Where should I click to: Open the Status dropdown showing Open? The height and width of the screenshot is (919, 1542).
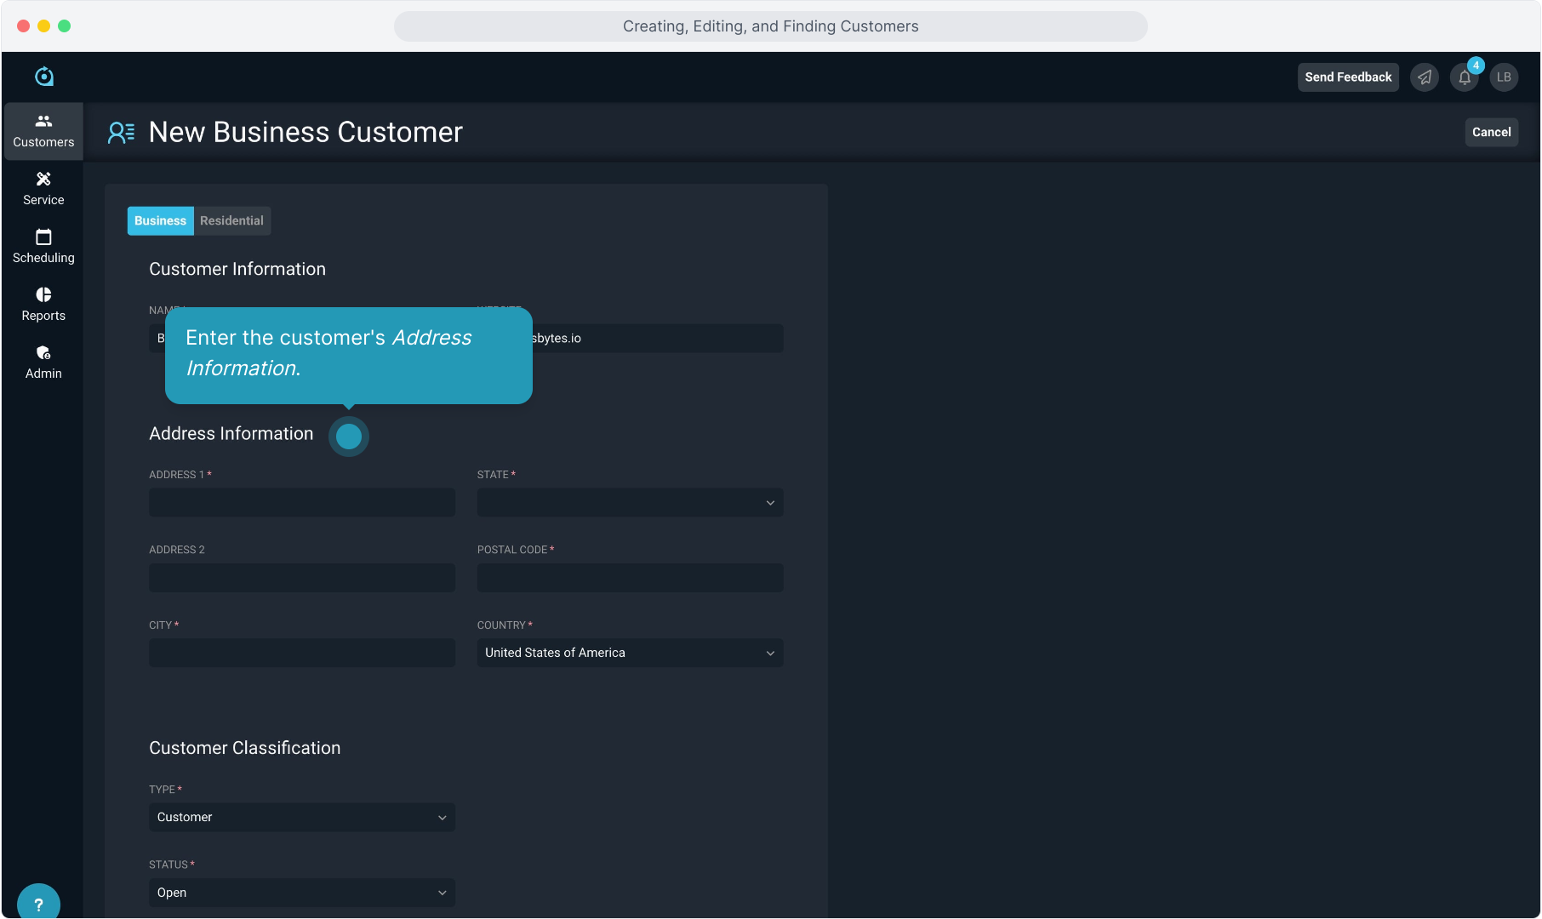coord(301,893)
